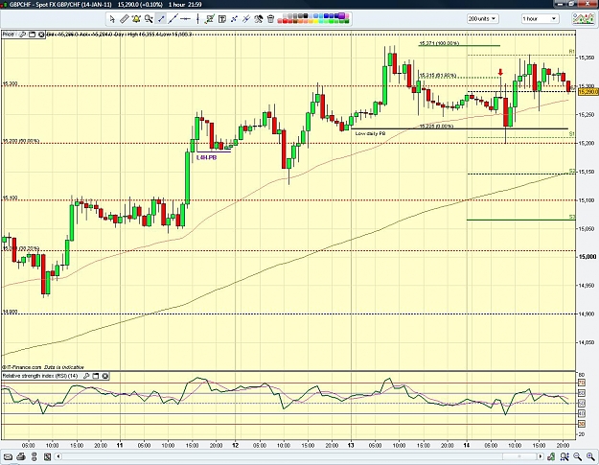Screen dimensions: 599x465
Task: Open chart layout icon at top right
Action: [583, 18]
